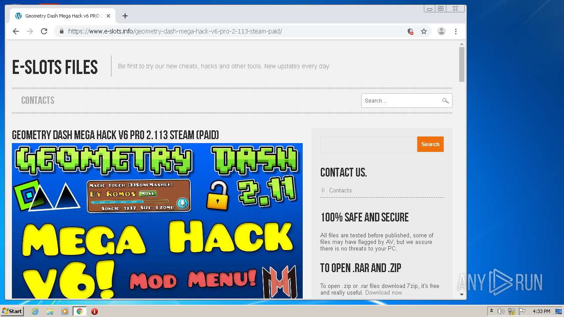The image size is (564, 317).
Task: Select the Geometry Dash Mega Hack tab
Action: point(62,16)
